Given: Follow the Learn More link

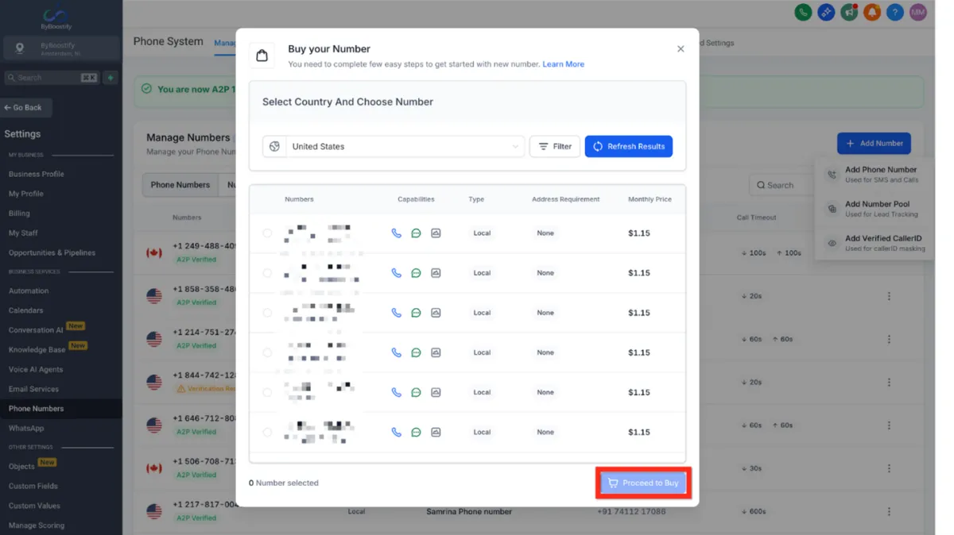Looking at the screenshot, I should pyautogui.click(x=563, y=64).
